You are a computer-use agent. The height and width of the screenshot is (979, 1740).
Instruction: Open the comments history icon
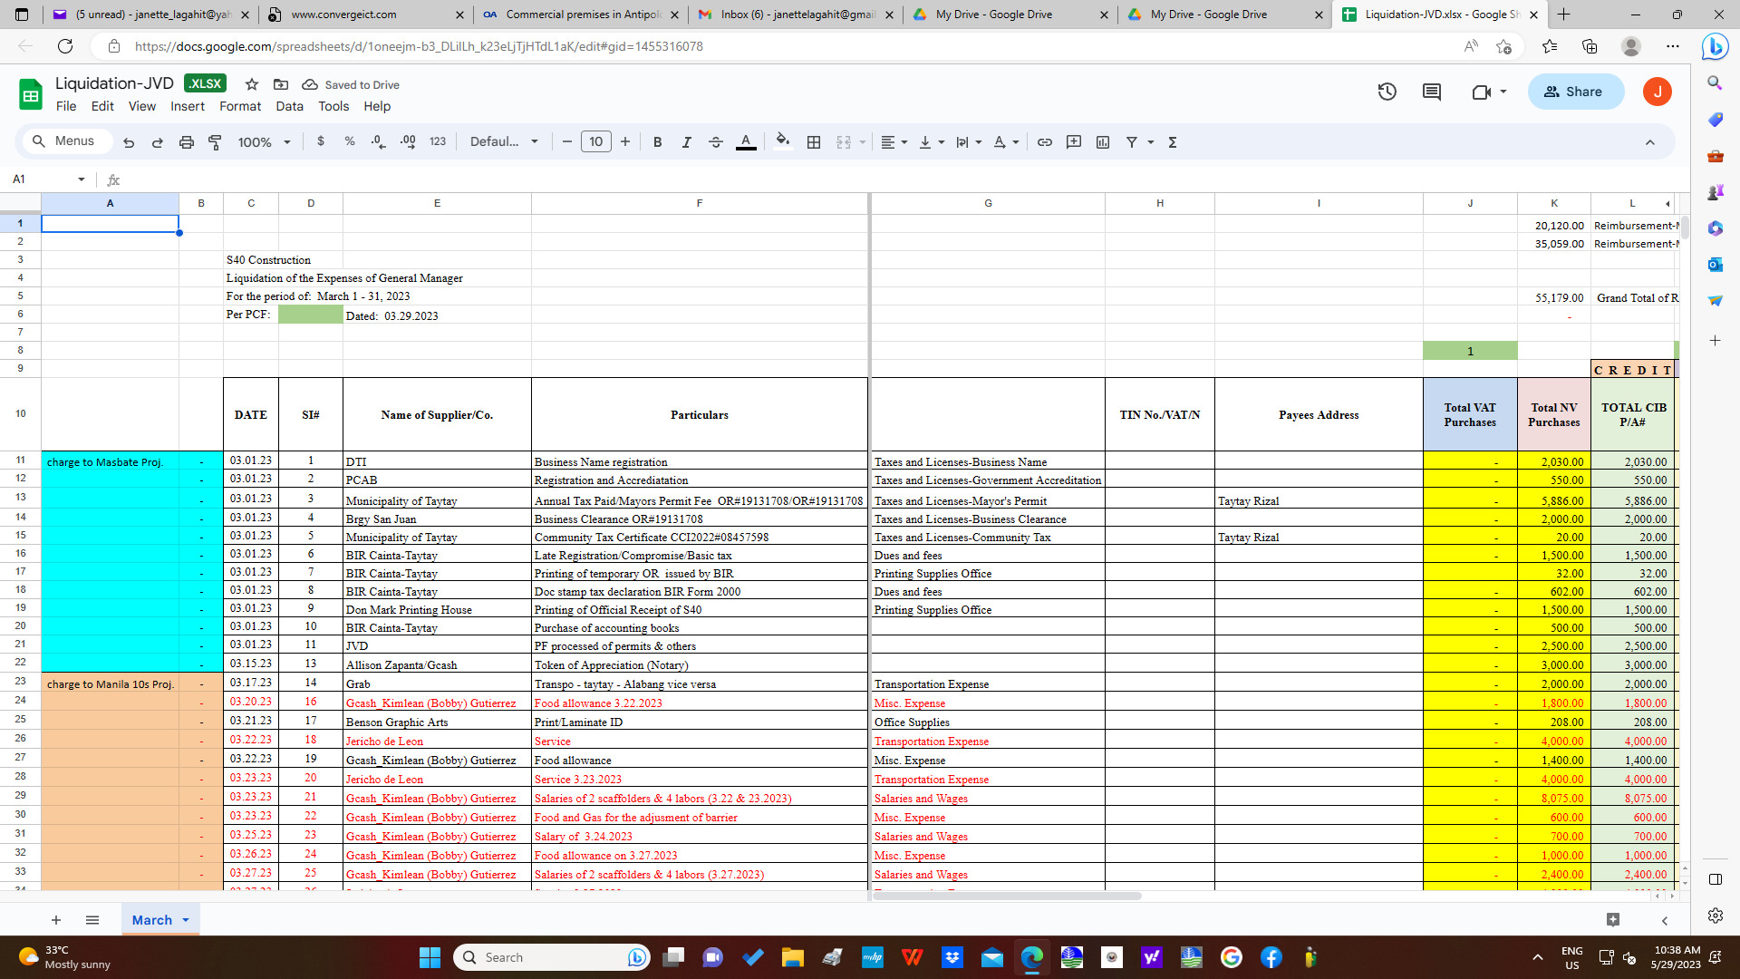pyautogui.click(x=1432, y=92)
